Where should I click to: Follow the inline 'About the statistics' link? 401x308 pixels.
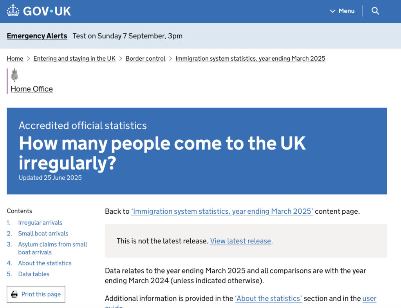268,299
